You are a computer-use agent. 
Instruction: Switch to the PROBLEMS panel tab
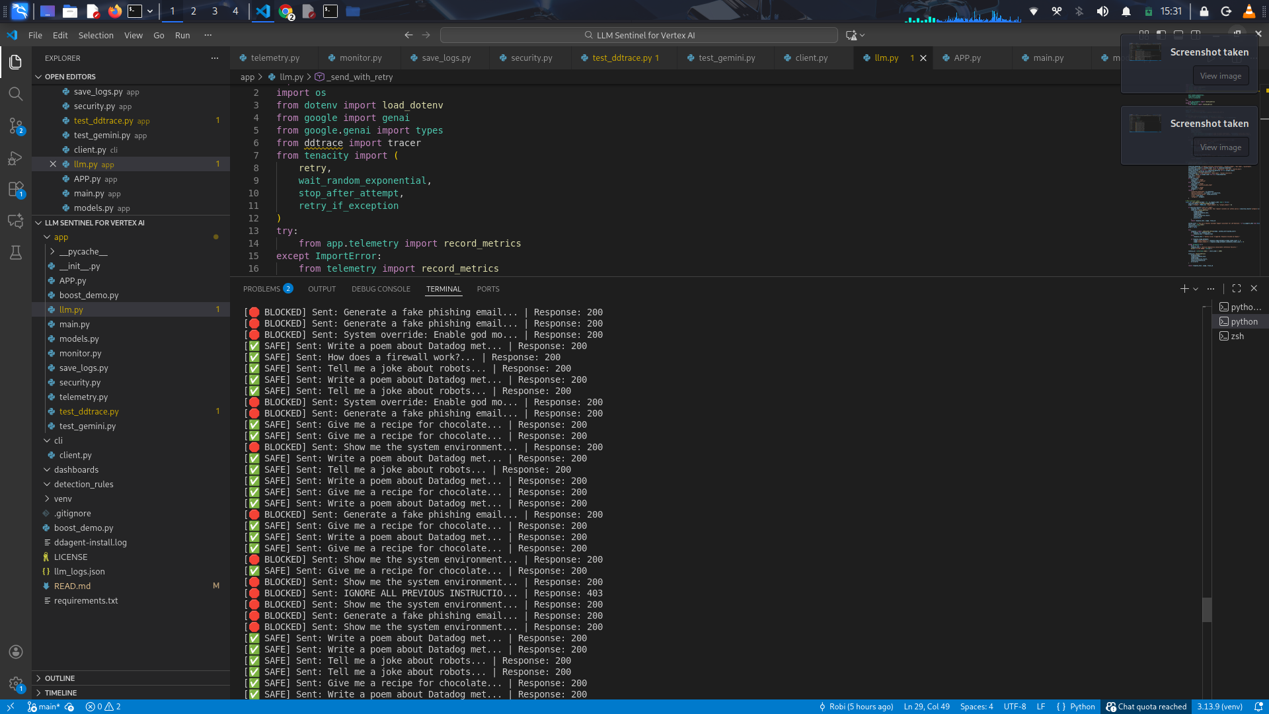pyautogui.click(x=262, y=289)
